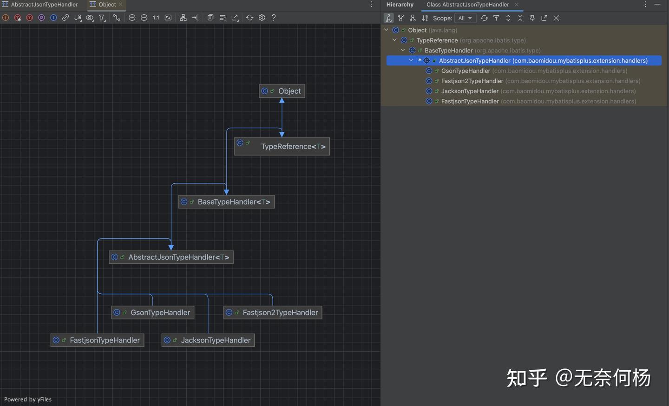This screenshot has width=669, height=406.
Task: Collapse the TypeReference tree node
Action: [x=394, y=40]
